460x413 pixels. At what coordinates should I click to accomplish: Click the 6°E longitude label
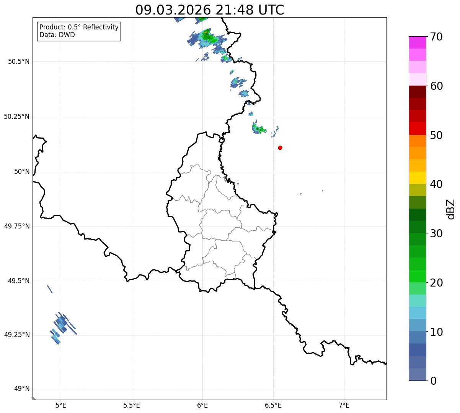coord(202,405)
